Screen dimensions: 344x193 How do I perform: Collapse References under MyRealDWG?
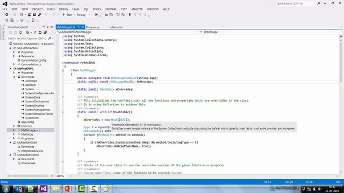pos(15,77)
